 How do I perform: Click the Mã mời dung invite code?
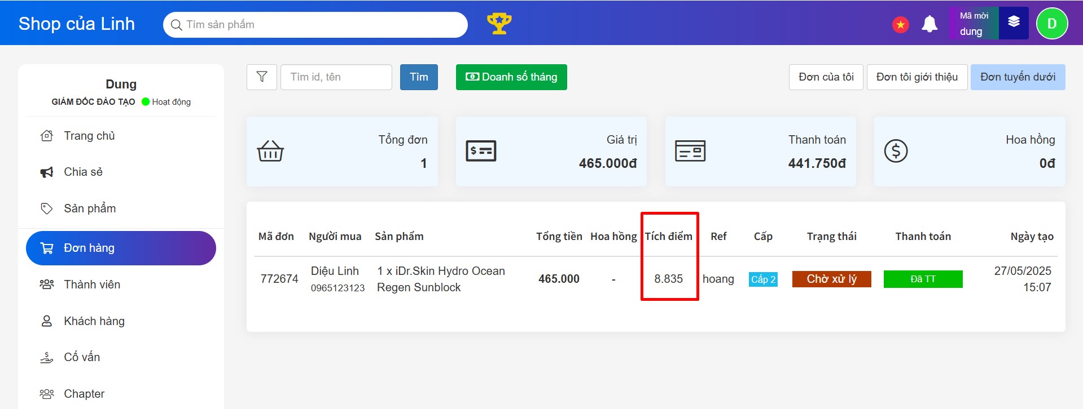click(x=974, y=24)
